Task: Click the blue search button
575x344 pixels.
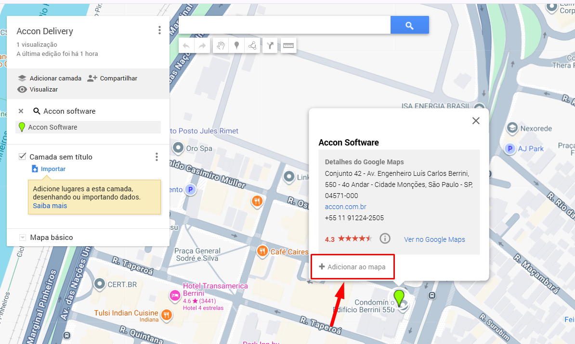Action: (409, 26)
